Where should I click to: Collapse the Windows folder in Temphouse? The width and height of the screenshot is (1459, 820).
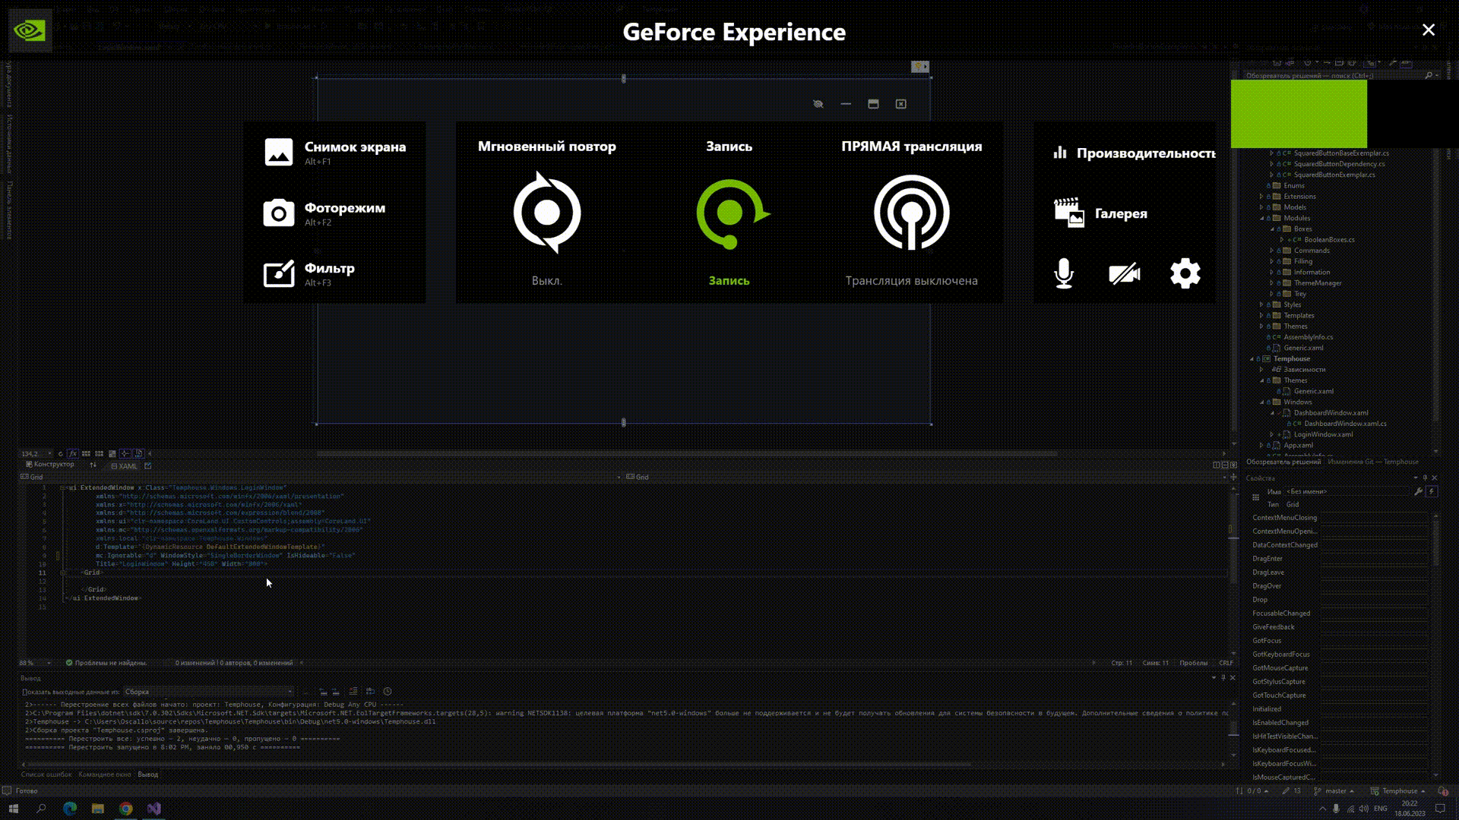click(1262, 402)
